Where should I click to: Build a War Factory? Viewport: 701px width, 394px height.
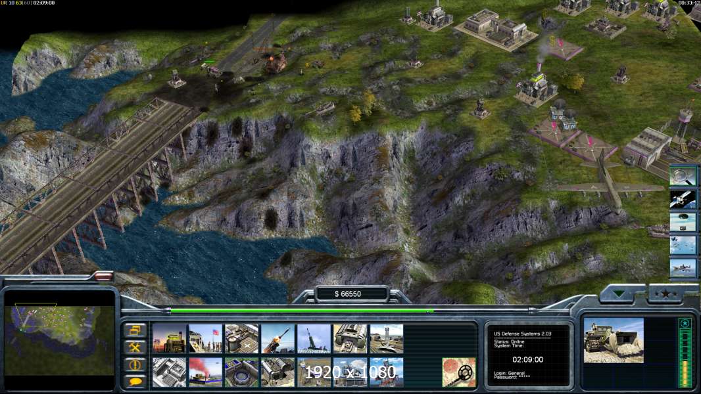click(x=350, y=339)
